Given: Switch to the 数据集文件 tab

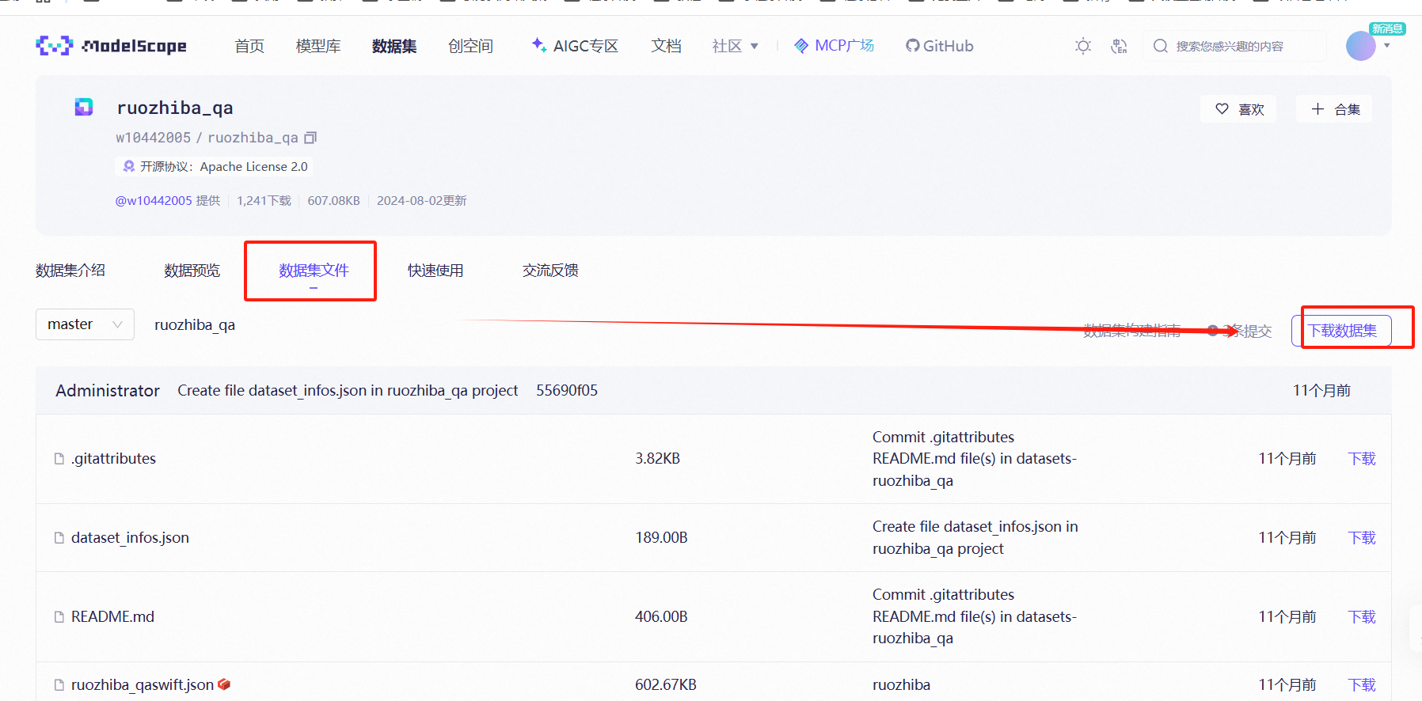Looking at the screenshot, I should 314,271.
